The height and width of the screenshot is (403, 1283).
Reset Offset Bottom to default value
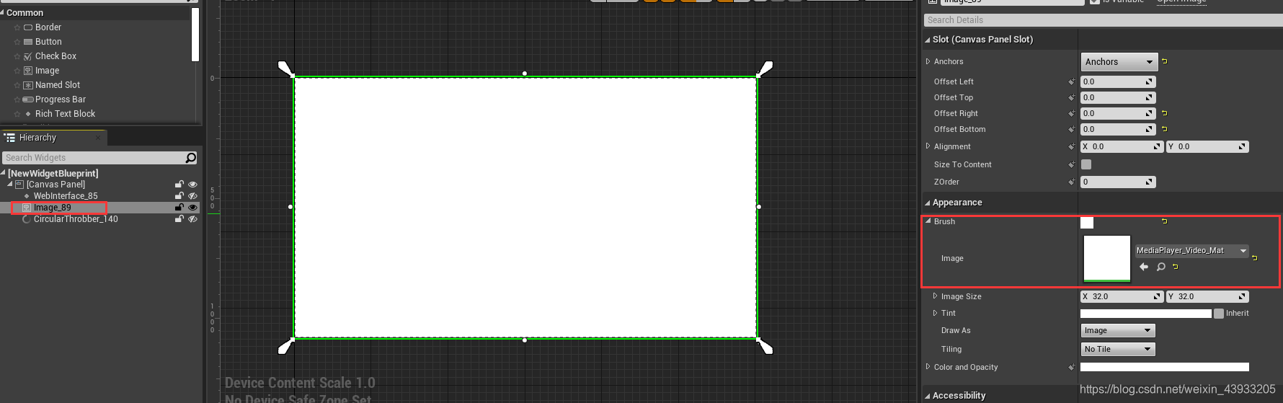point(1165,129)
